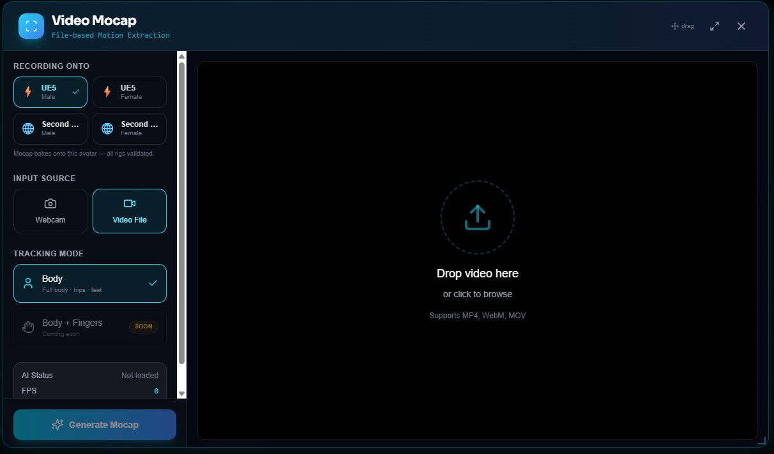This screenshot has height=454, width=774.
Task: Click 'Mocap bakes onto this avatar' note
Action: 84,154
